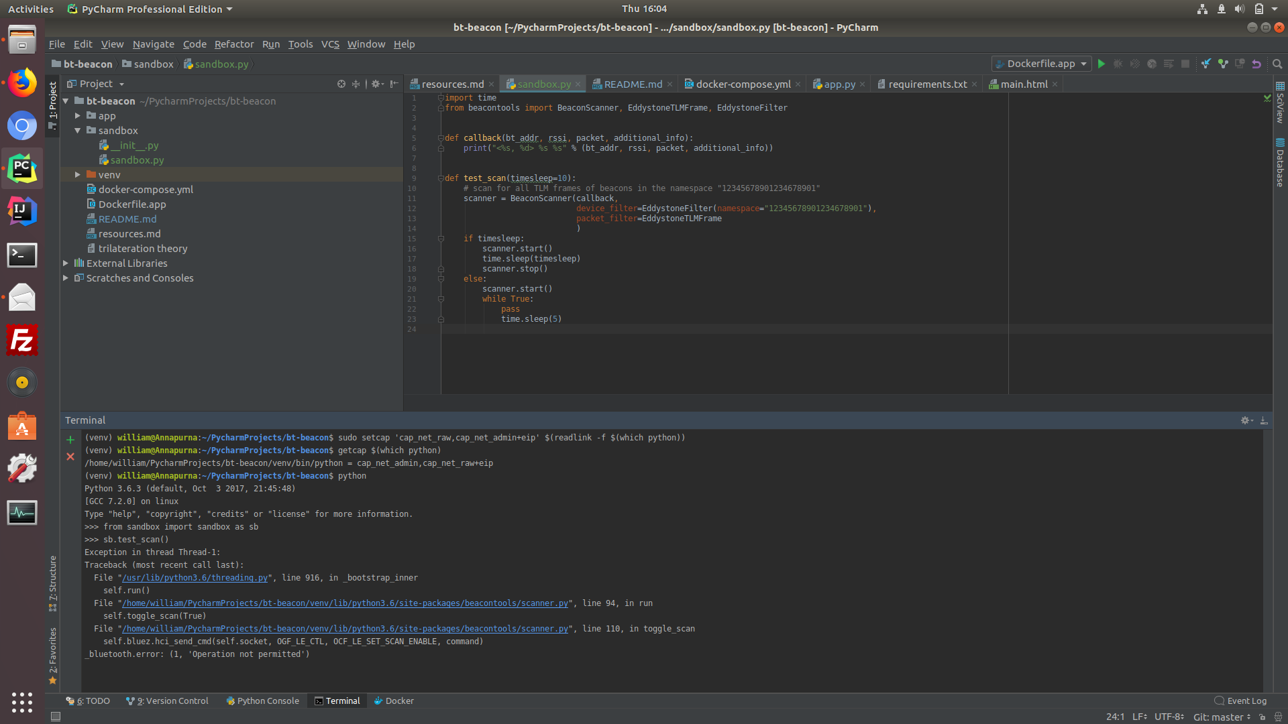This screenshot has height=724, width=1288.
Task: Update project from VCS with blue arrow icon
Action: click(1206, 64)
